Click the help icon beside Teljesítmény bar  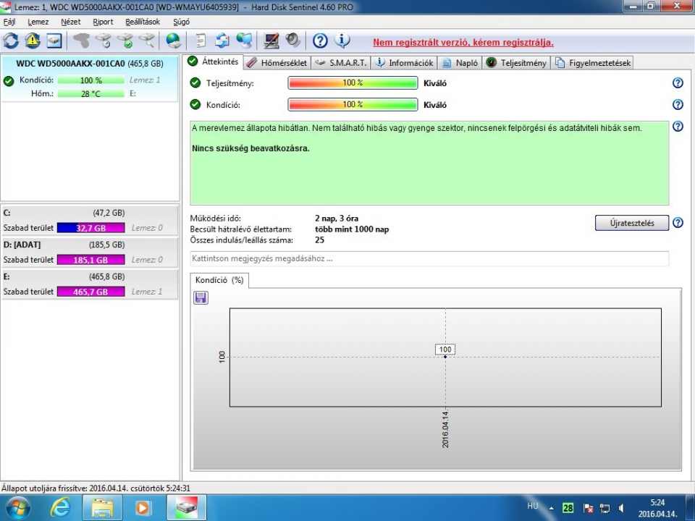678,82
